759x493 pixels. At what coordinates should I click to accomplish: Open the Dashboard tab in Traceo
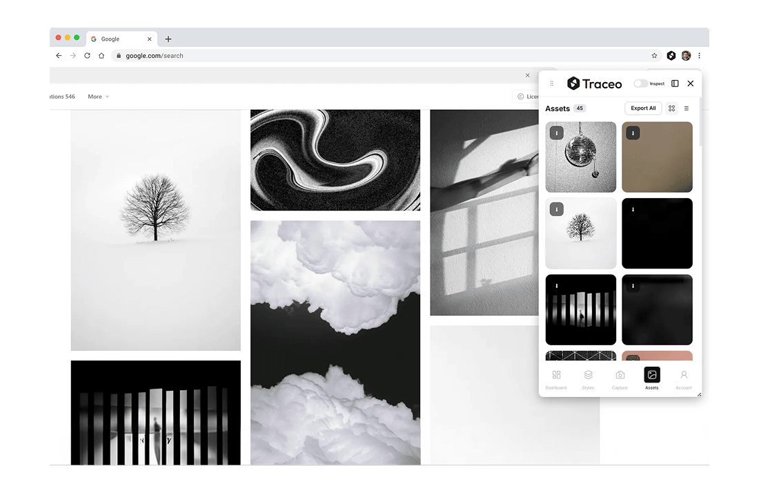pyautogui.click(x=556, y=378)
